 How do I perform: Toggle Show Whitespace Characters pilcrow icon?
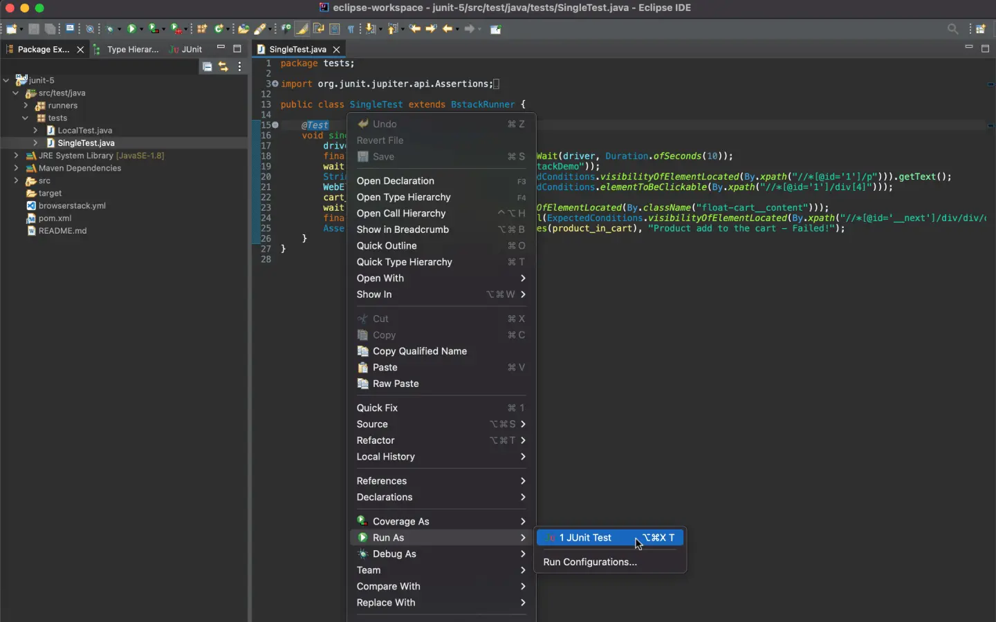[351, 29]
